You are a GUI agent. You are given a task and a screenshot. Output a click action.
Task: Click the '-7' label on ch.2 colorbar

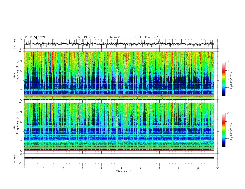pyautogui.click(x=228, y=147)
